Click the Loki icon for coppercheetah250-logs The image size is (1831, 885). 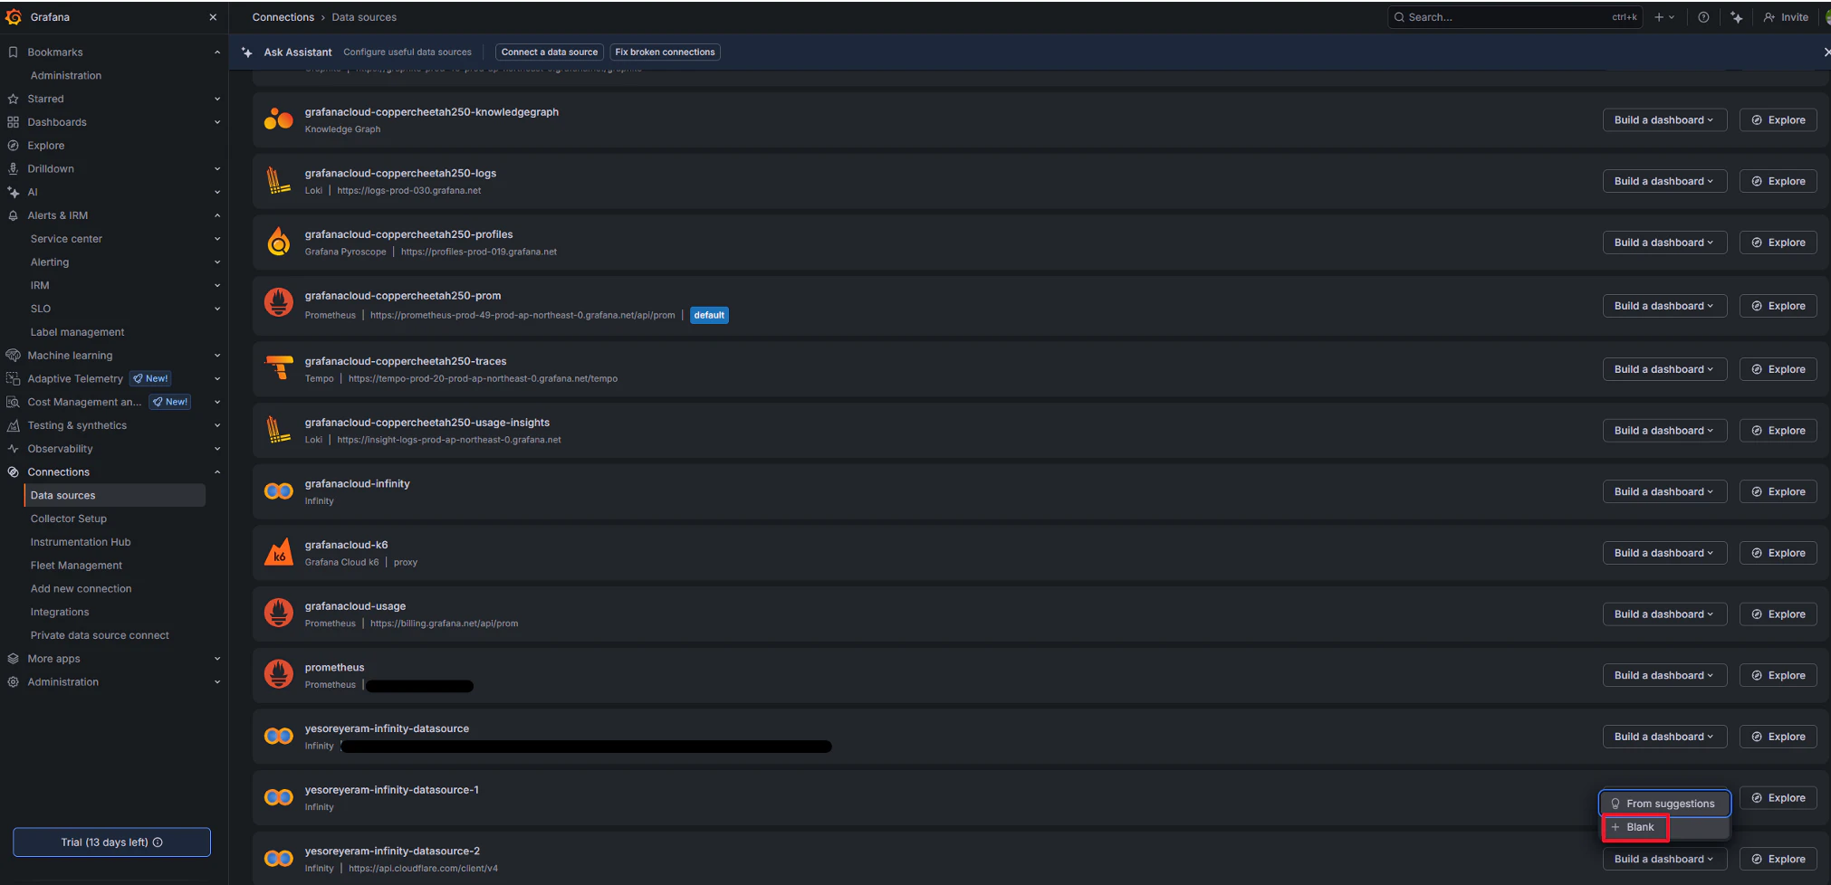[x=279, y=181]
